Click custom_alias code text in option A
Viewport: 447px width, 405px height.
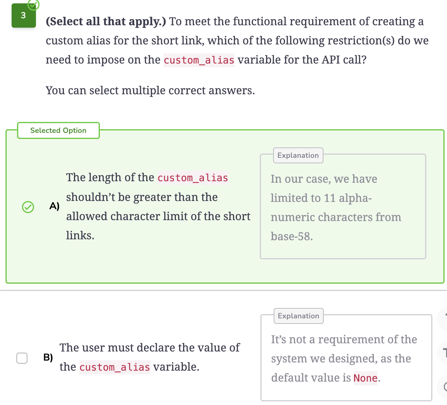coord(193,178)
